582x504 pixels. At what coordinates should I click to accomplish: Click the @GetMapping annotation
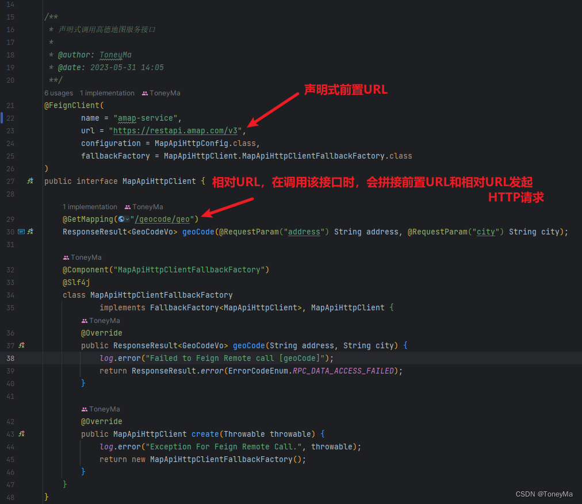coord(88,219)
